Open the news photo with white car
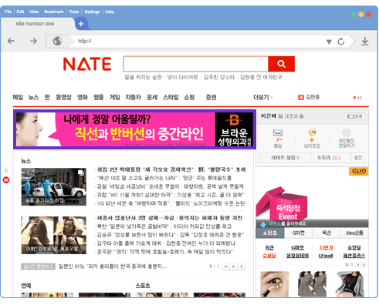This screenshot has width=379, height=305. pyautogui.click(x=53, y=187)
